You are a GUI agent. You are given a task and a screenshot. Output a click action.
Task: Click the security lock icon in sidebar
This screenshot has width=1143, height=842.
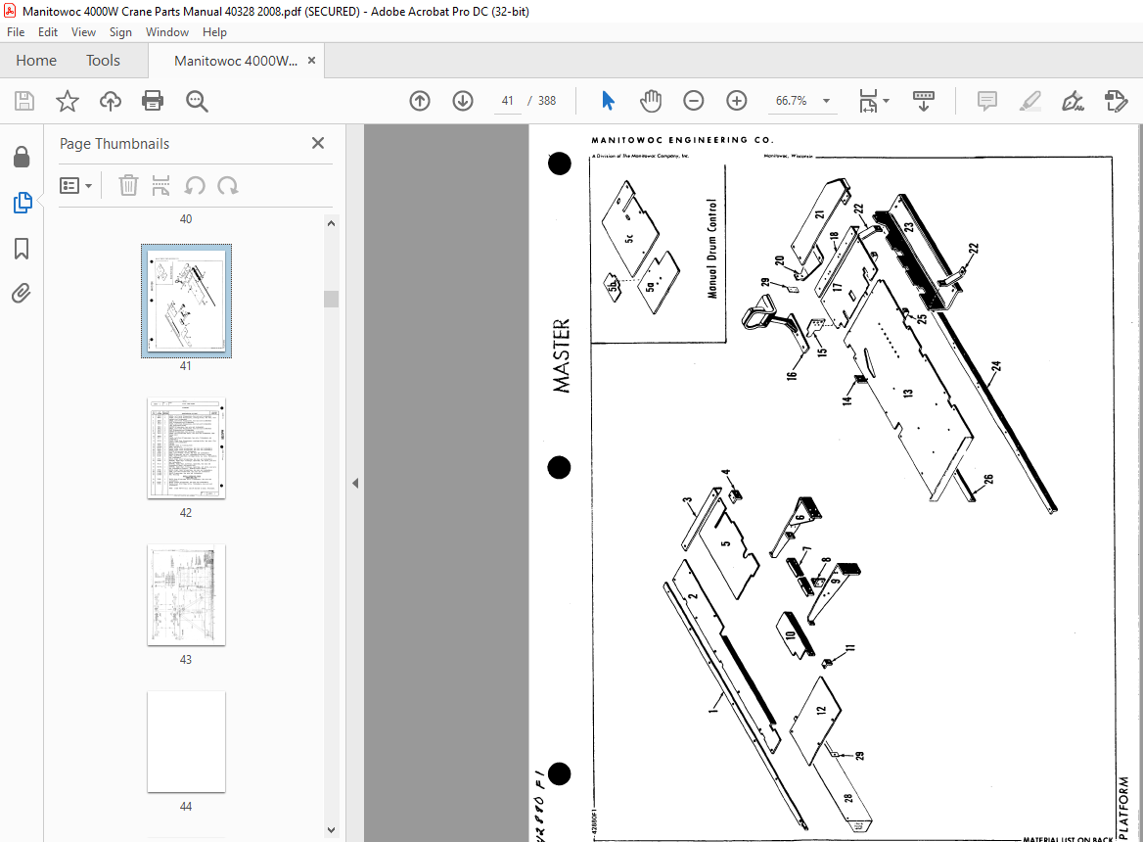[22, 156]
